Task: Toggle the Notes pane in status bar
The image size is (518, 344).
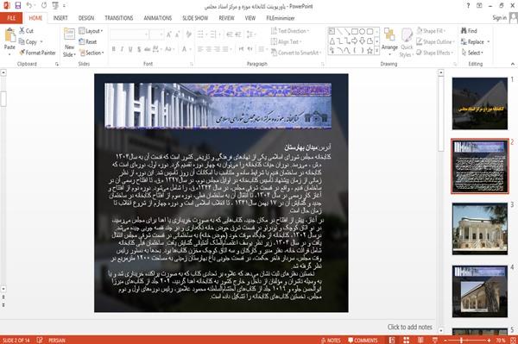Action: coord(331,341)
